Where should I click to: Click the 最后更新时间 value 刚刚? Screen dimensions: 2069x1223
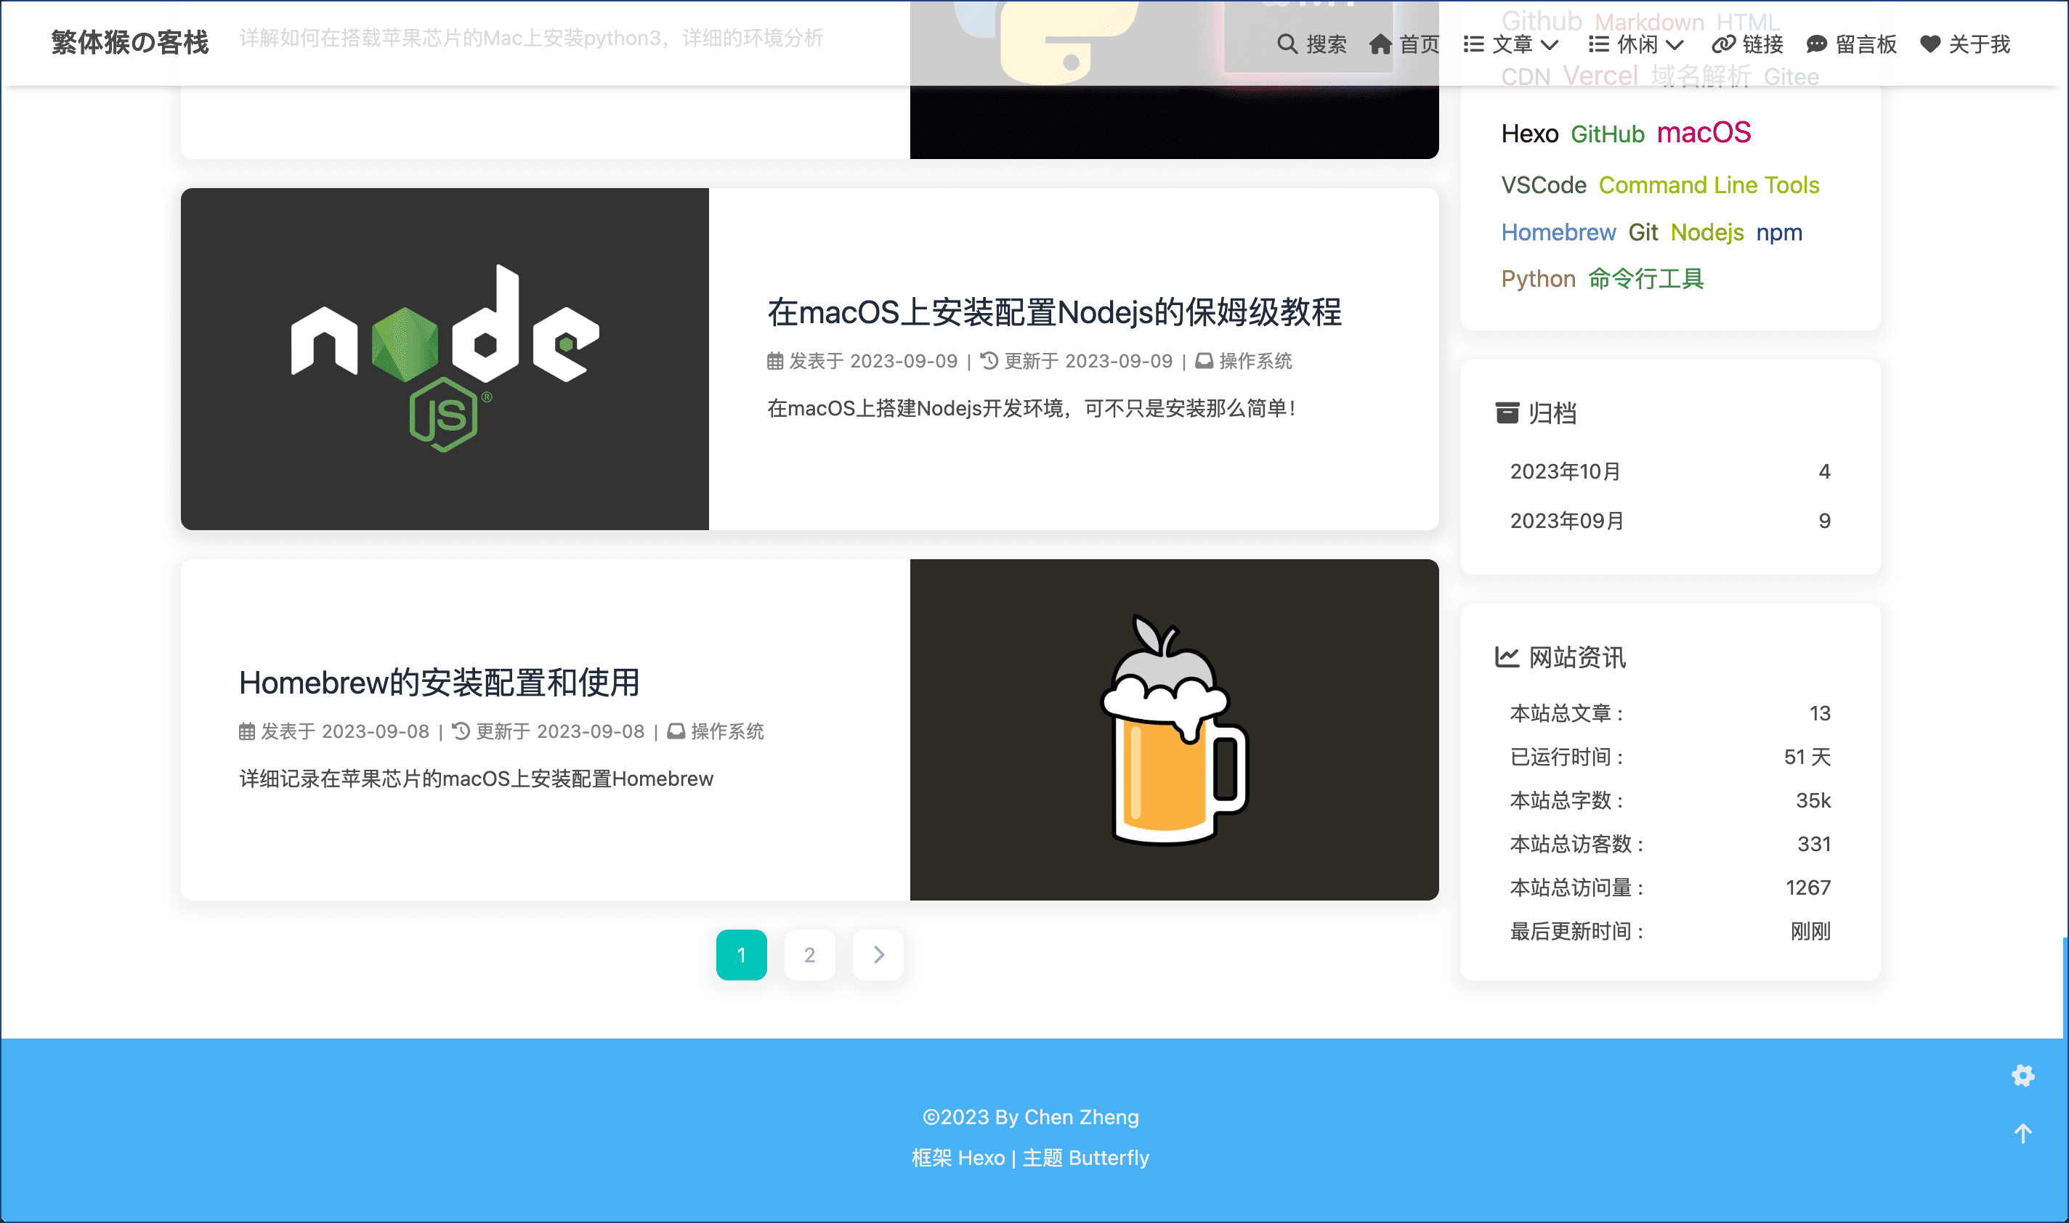(1810, 931)
